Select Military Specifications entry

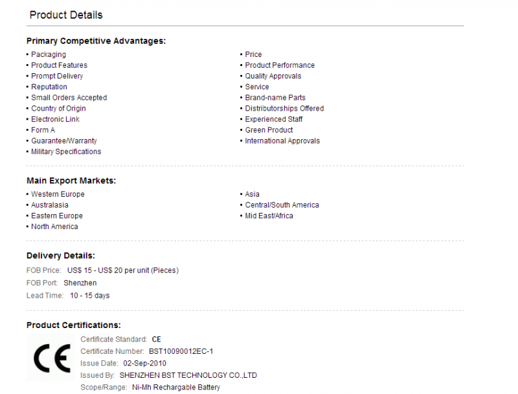66,152
